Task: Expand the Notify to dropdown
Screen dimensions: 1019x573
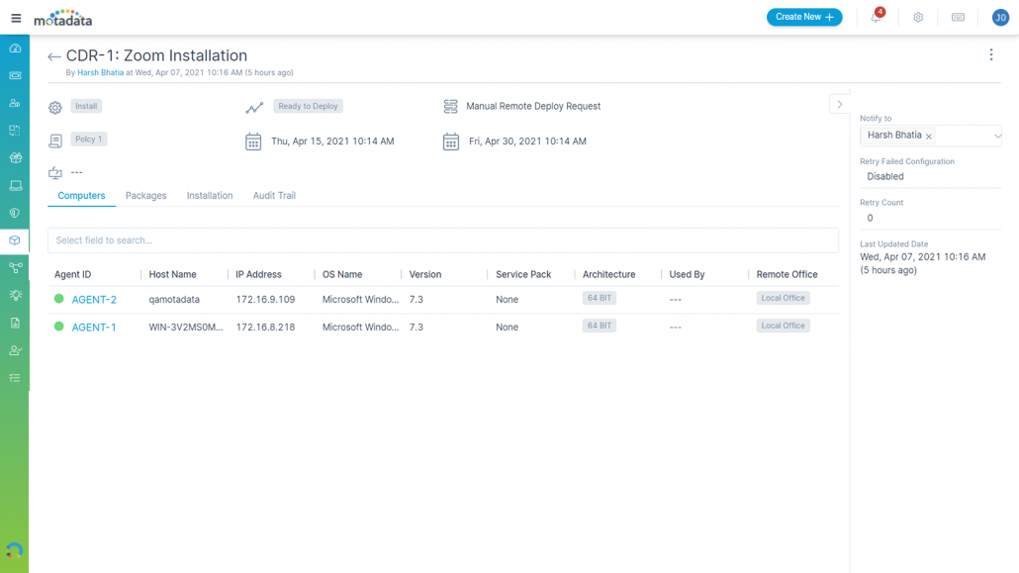Action: click(997, 136)
